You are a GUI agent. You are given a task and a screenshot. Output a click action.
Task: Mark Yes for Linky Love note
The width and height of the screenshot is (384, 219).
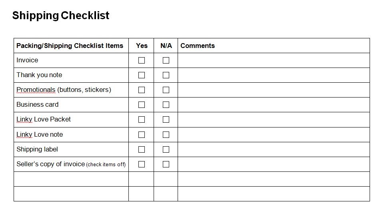tap(142, 135)
